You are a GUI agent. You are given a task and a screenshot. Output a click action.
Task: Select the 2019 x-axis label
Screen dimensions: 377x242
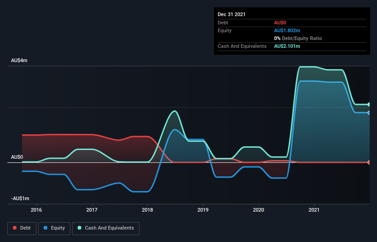[203, 210]
